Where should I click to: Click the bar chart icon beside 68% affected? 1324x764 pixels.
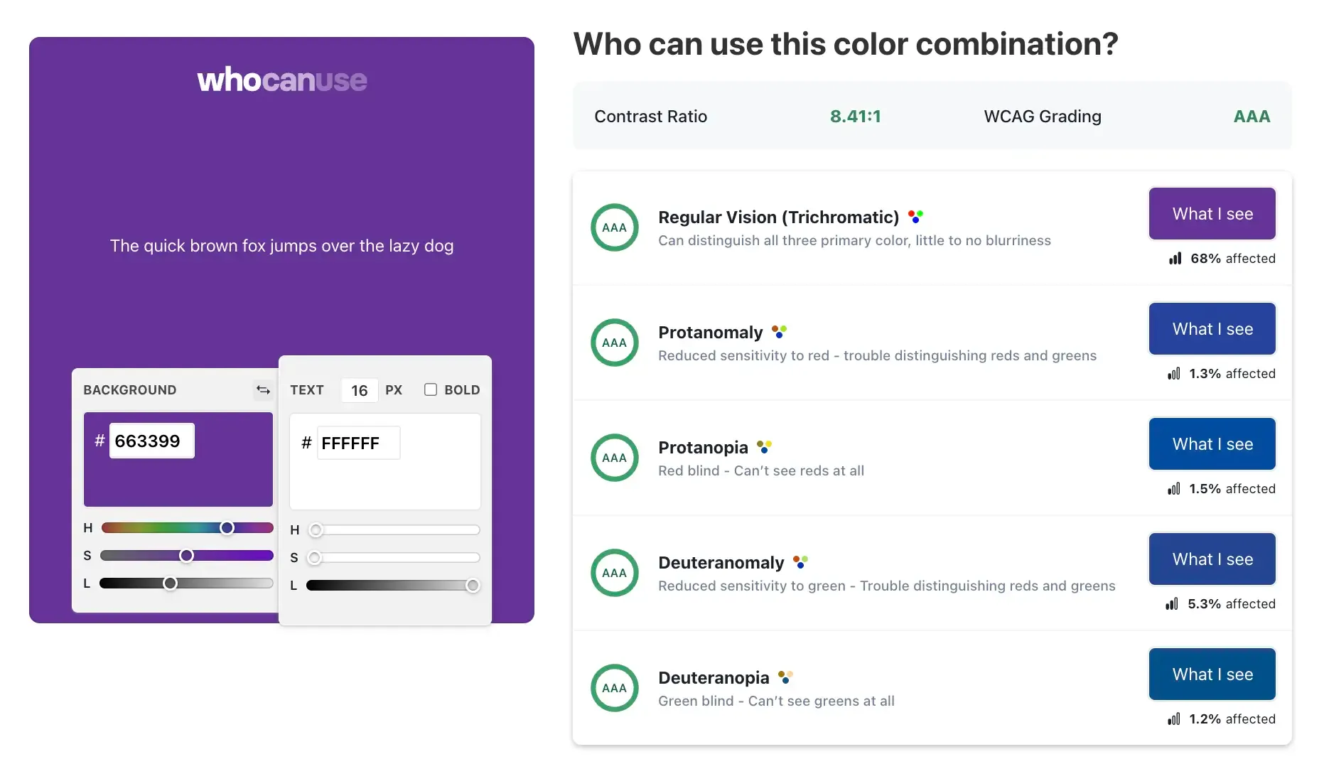[1175, 259]
